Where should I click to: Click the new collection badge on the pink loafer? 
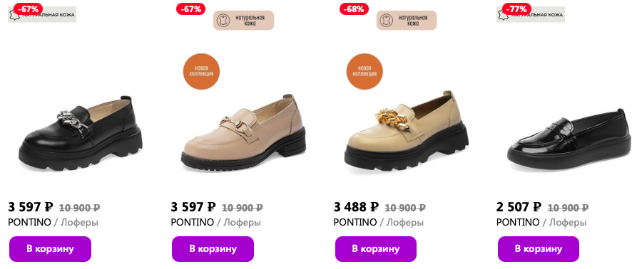(x=201, y=71)
